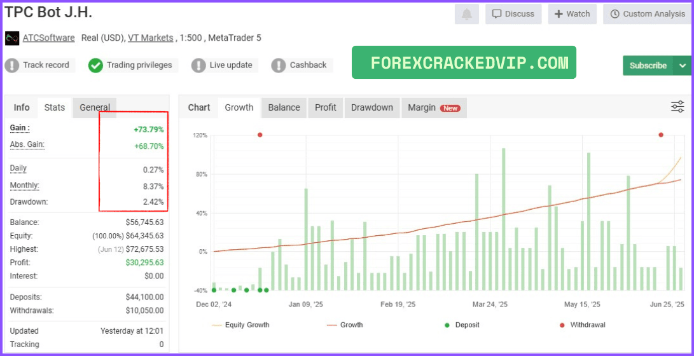Click the red withdrawal marker near Jun 25
Image resolution: width=694 pixels, height=356 pixels.
tap(661, 135)
